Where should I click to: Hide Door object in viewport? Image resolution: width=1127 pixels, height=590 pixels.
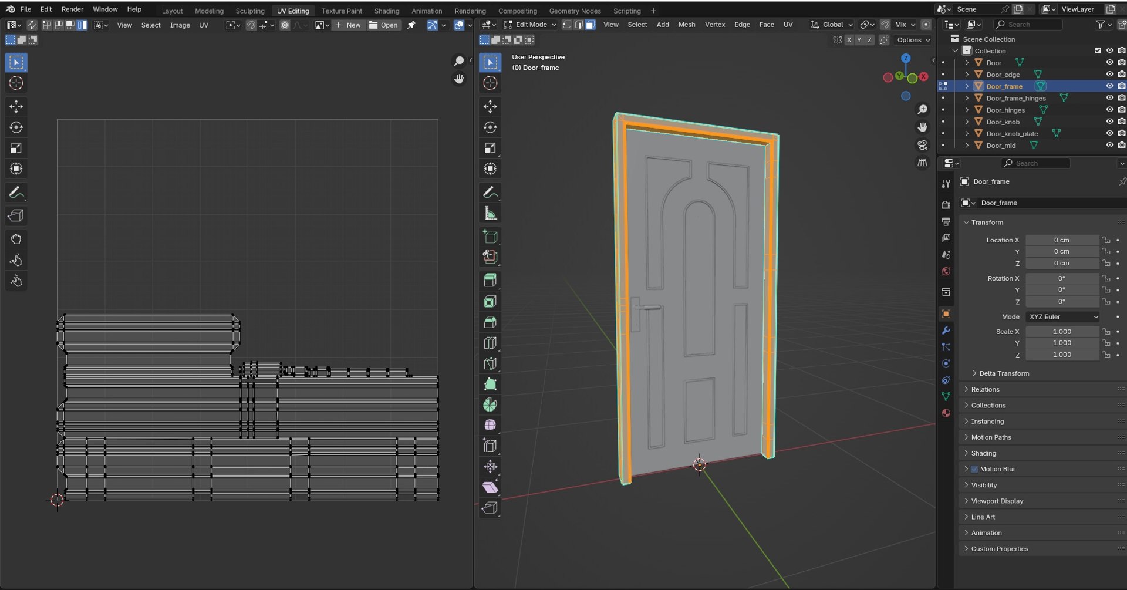(1109, 63)
